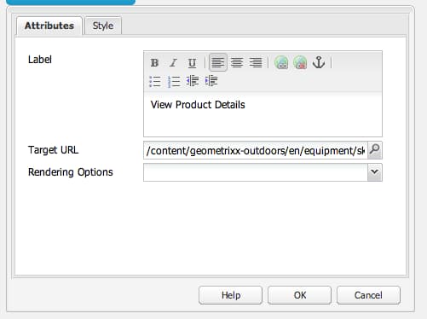The width and height of the screenshot is (427, 319).
Task: Select the Attributes tab
Action: [x=49, y=26]
